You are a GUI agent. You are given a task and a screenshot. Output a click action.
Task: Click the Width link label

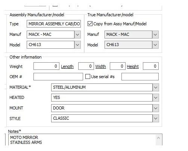pos(100,66)
